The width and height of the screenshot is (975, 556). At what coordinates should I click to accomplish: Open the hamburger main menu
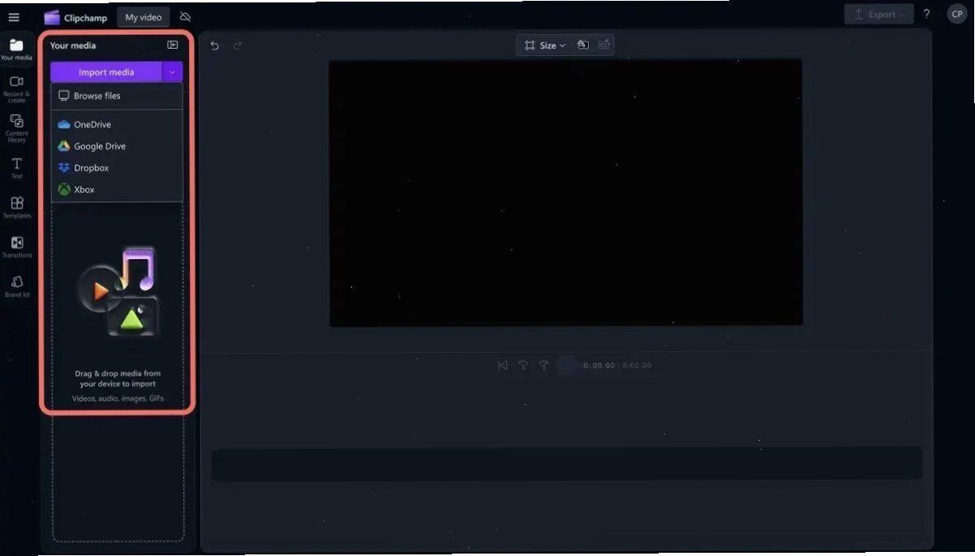click(x=14, y=17)
